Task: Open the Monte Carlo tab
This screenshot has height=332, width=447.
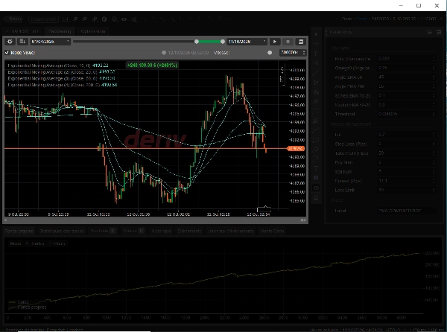Action: pos(272,231)
